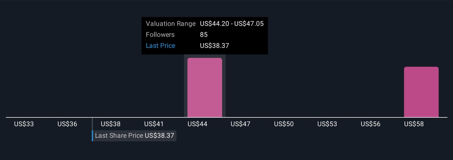The width and height of the screenshot is (453, 160).
Task: Click the Last Share Price label tag
Action: (134, 136)
